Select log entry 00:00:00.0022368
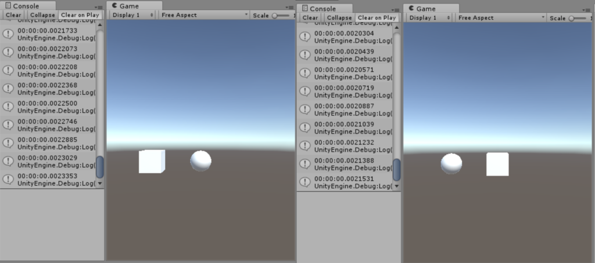595x263 pixels. (x=48, y=89)
